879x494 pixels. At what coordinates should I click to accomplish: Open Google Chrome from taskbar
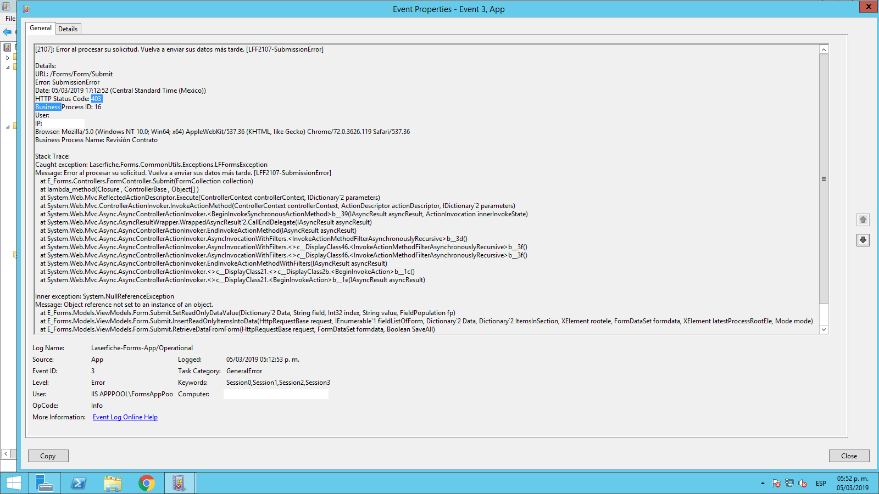point(147,483)
